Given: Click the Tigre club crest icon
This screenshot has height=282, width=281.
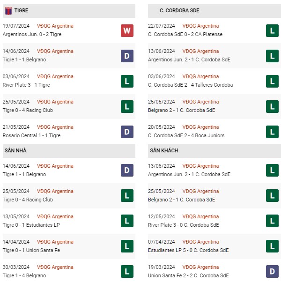Looking at the screenshot, I should click(x=8, y=11).
